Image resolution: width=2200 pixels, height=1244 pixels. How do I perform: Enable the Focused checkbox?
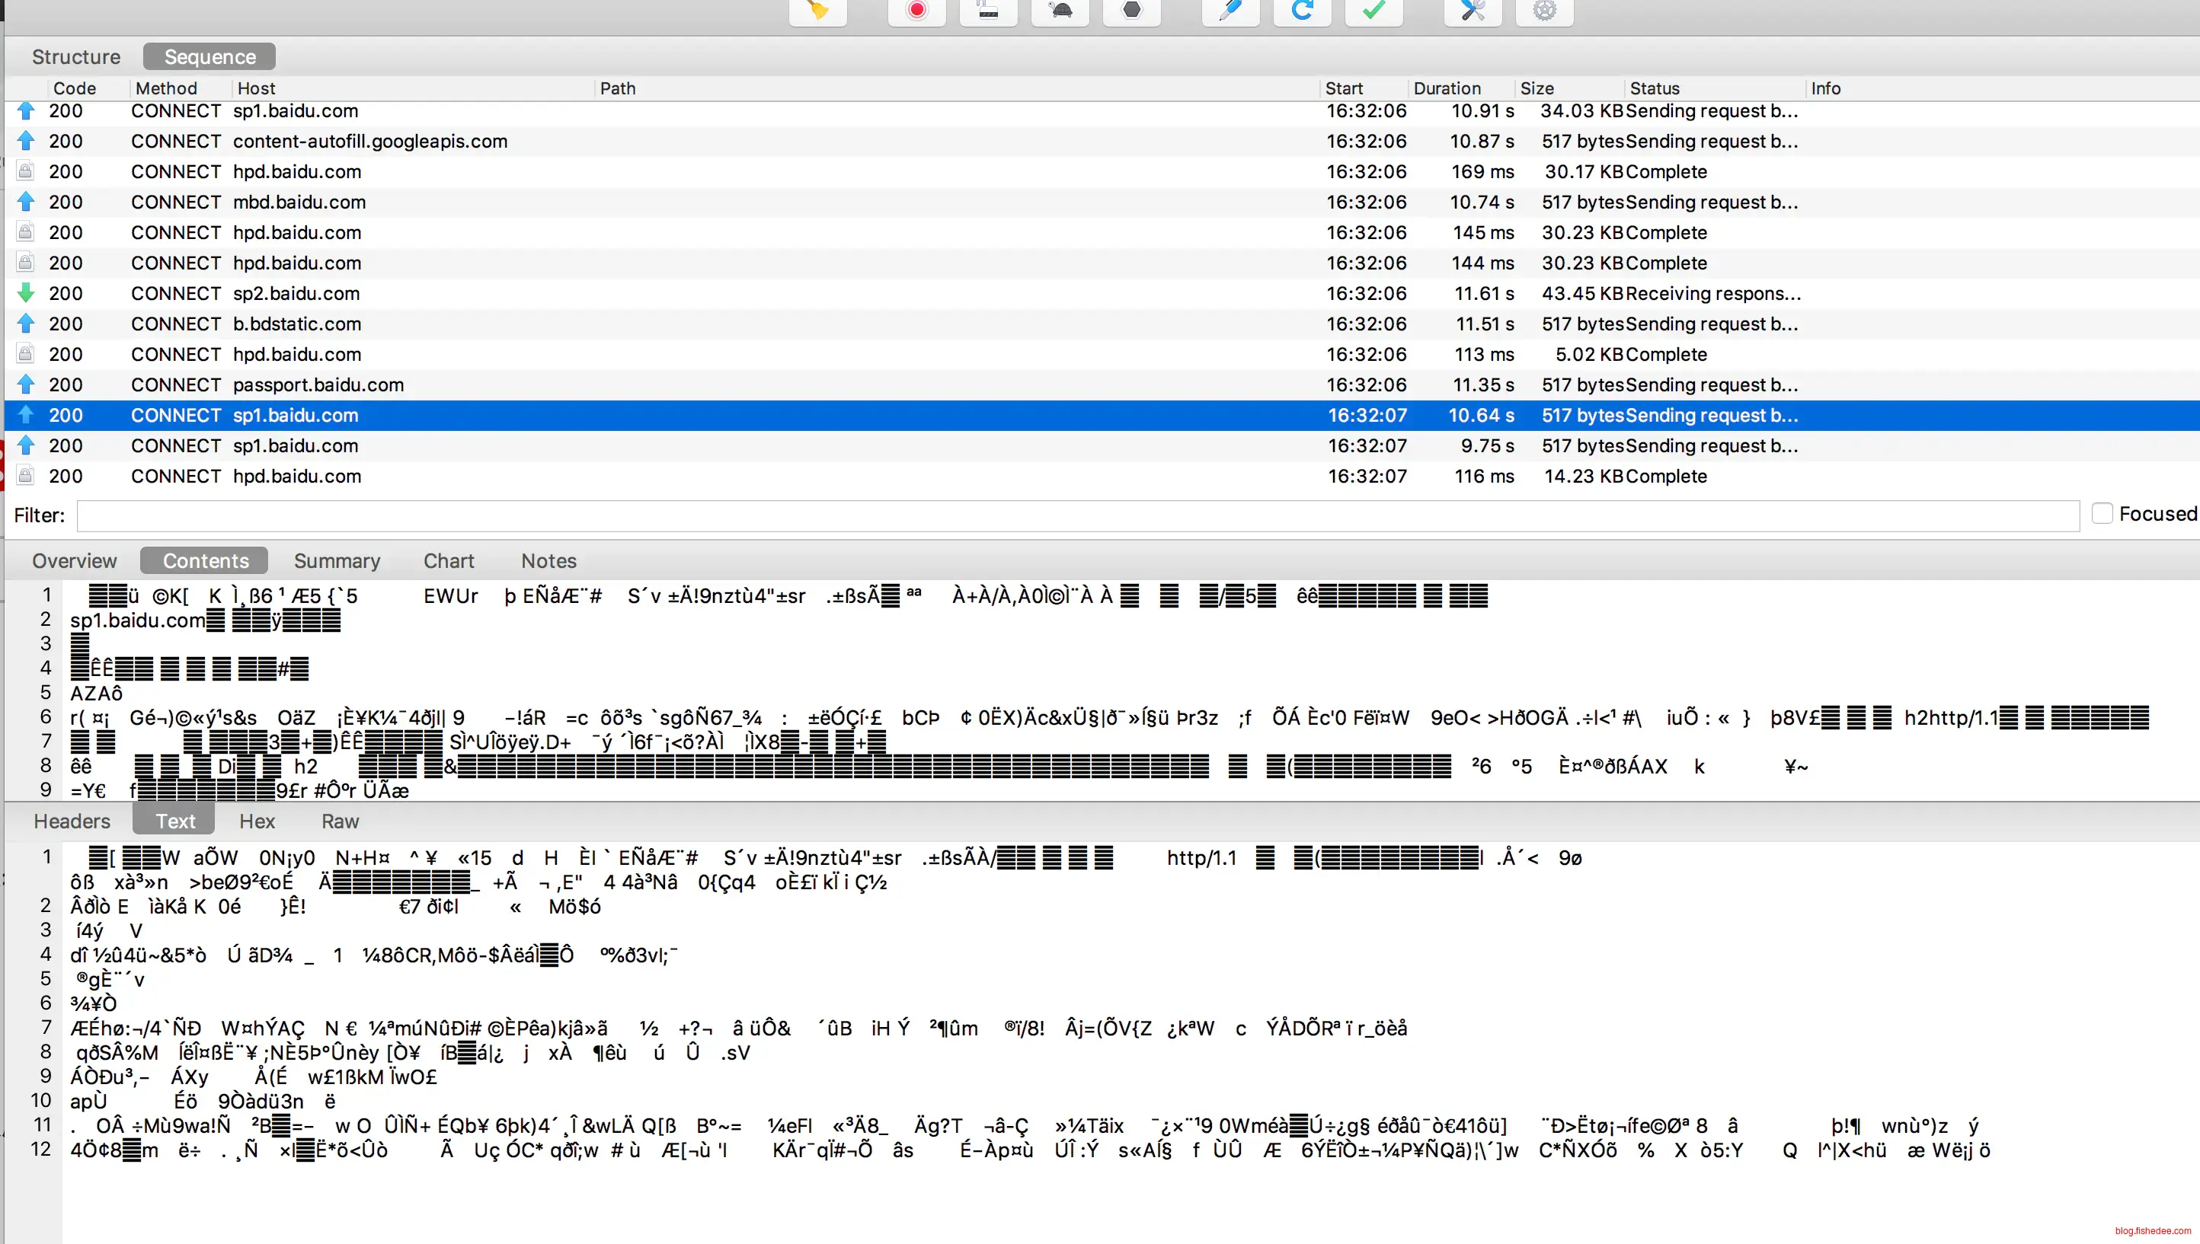[2102, 513]
